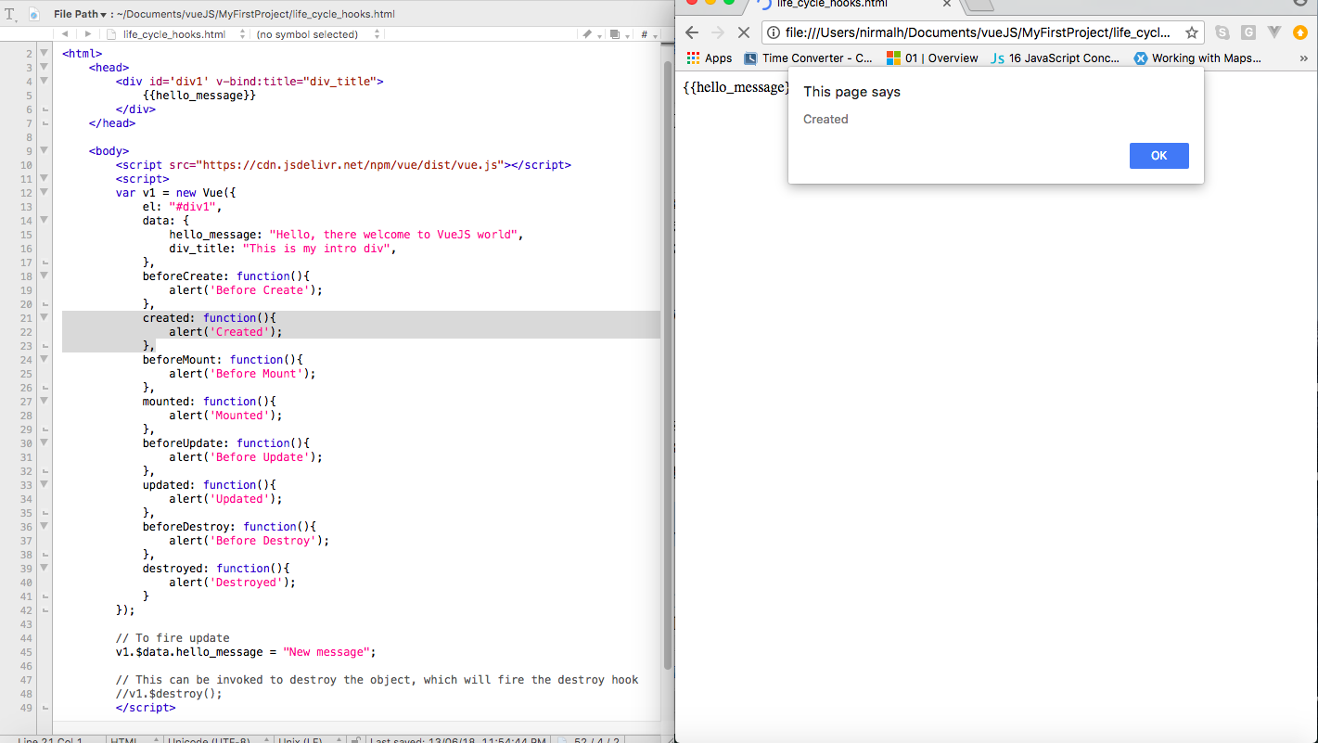Go to next document with right arrow in BBEdit
This screenshot has height=743, width=1318.
(x=88, y=34)
